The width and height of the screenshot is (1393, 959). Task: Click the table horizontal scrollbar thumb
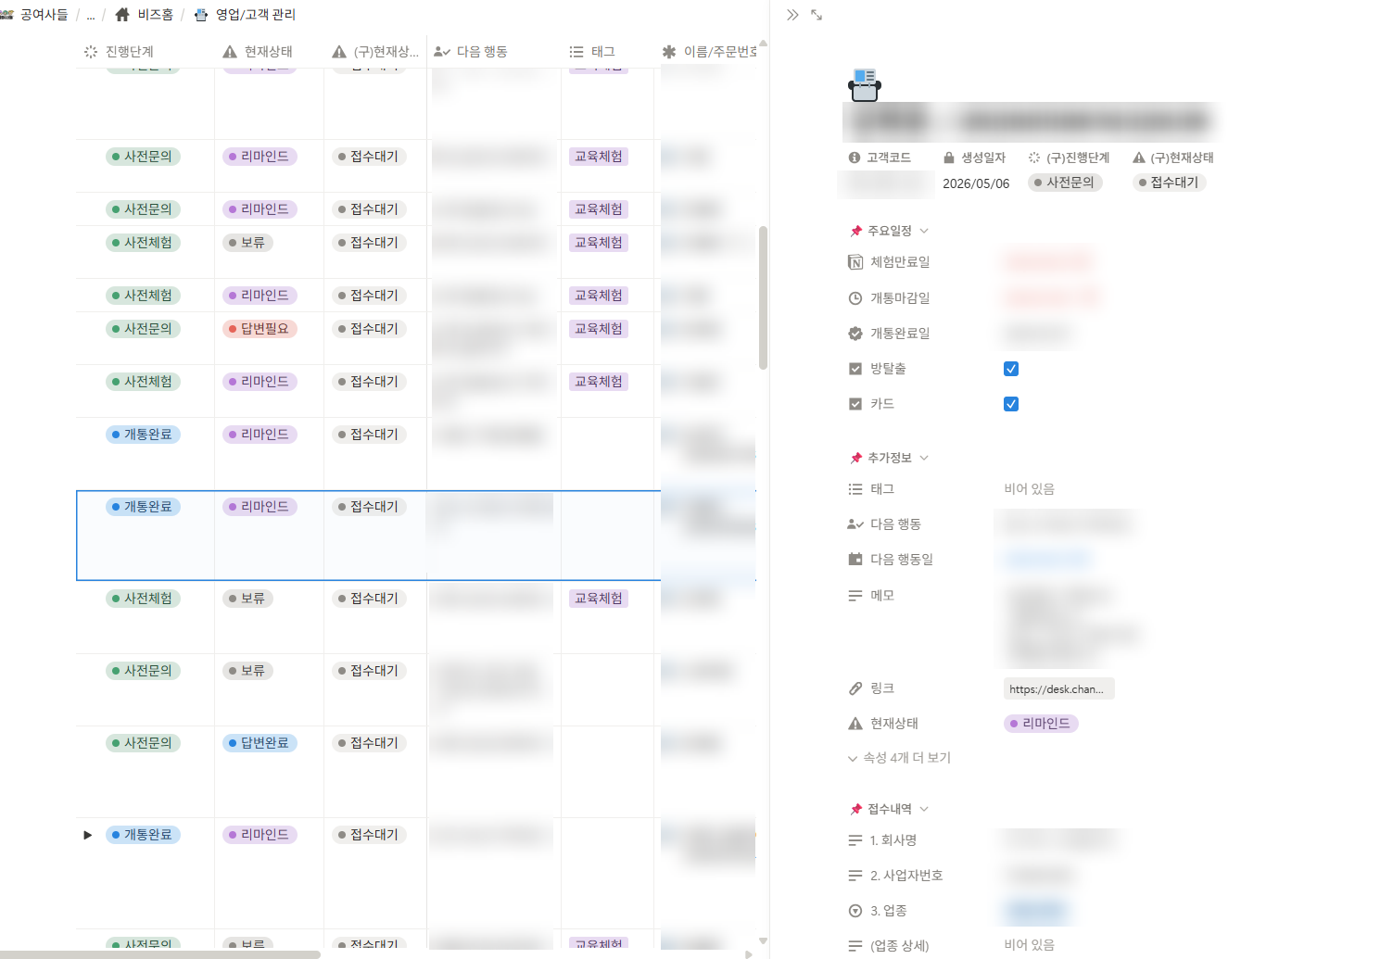tap(160, 953)
